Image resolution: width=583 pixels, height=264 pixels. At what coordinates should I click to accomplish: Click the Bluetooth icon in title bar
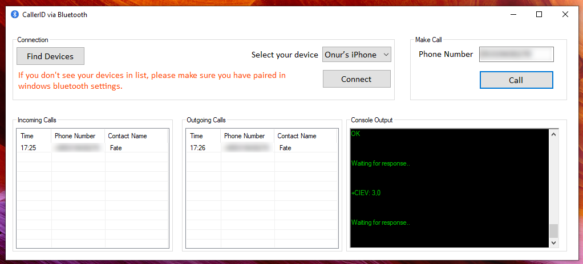15,15
